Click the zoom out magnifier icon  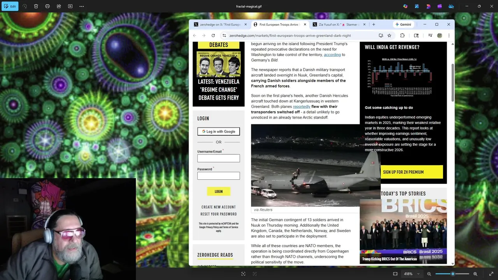[x=429, y=274]
